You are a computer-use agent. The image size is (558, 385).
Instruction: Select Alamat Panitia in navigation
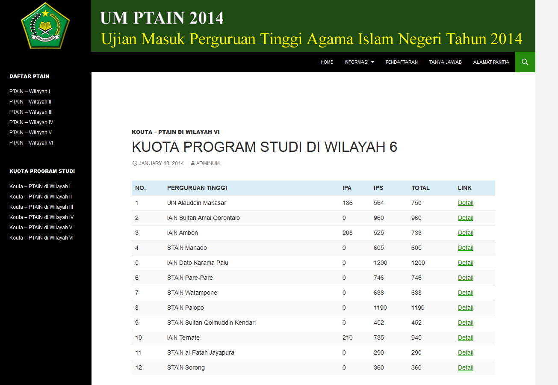click(491, 62)
